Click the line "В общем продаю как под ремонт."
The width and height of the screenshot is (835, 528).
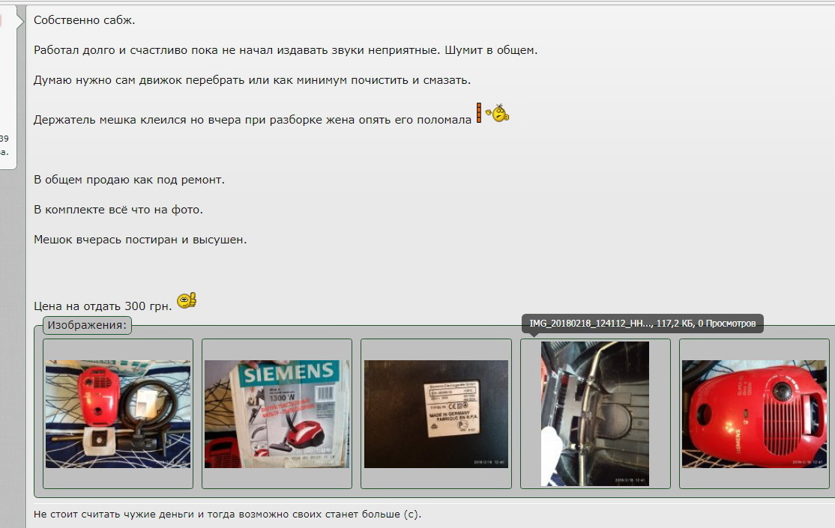(x=129, y=180)
